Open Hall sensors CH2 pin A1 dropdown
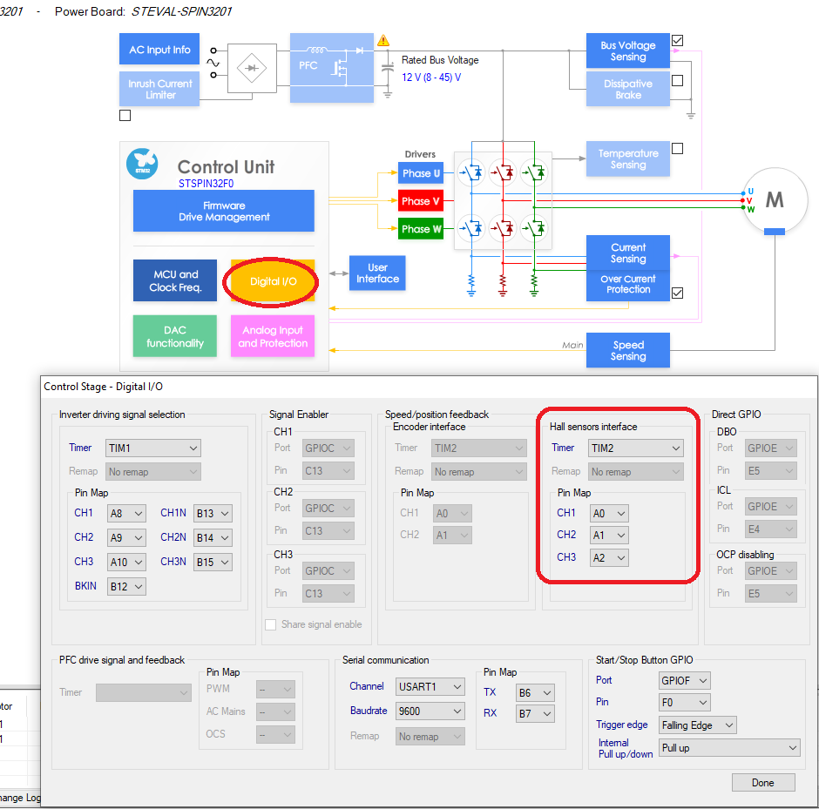819x809 pixels. click(609, 535)
